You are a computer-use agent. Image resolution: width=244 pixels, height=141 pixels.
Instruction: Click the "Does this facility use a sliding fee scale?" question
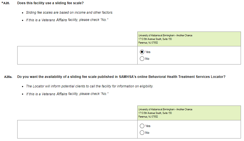[50, 3]
